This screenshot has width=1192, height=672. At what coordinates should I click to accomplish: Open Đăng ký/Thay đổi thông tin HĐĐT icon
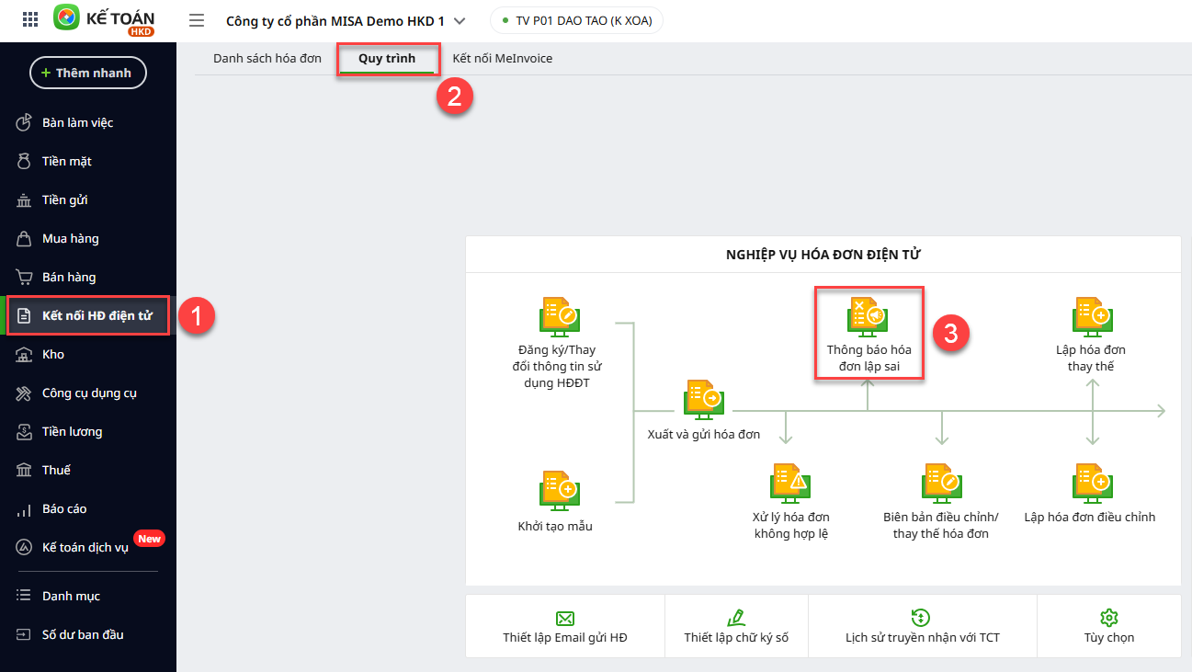pos(559,317)
